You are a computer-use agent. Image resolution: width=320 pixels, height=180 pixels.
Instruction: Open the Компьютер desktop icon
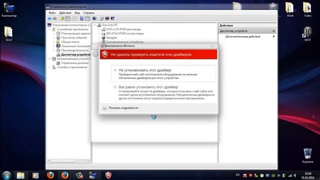click(x=9, y=10)
